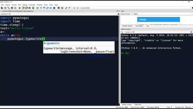Click the Save all files icon
193x109 pixels.
[9, 8]
